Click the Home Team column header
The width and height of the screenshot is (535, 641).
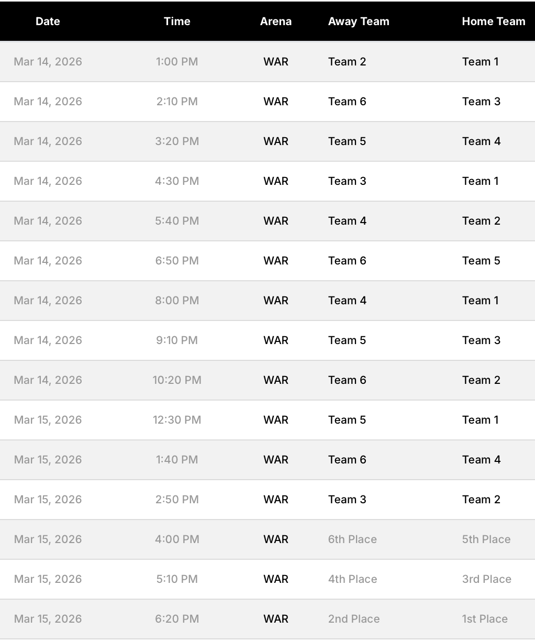click(493, 21)
